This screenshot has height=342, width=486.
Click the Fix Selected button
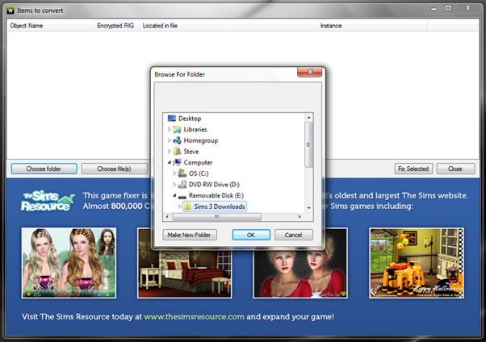[x=413, y=169]
